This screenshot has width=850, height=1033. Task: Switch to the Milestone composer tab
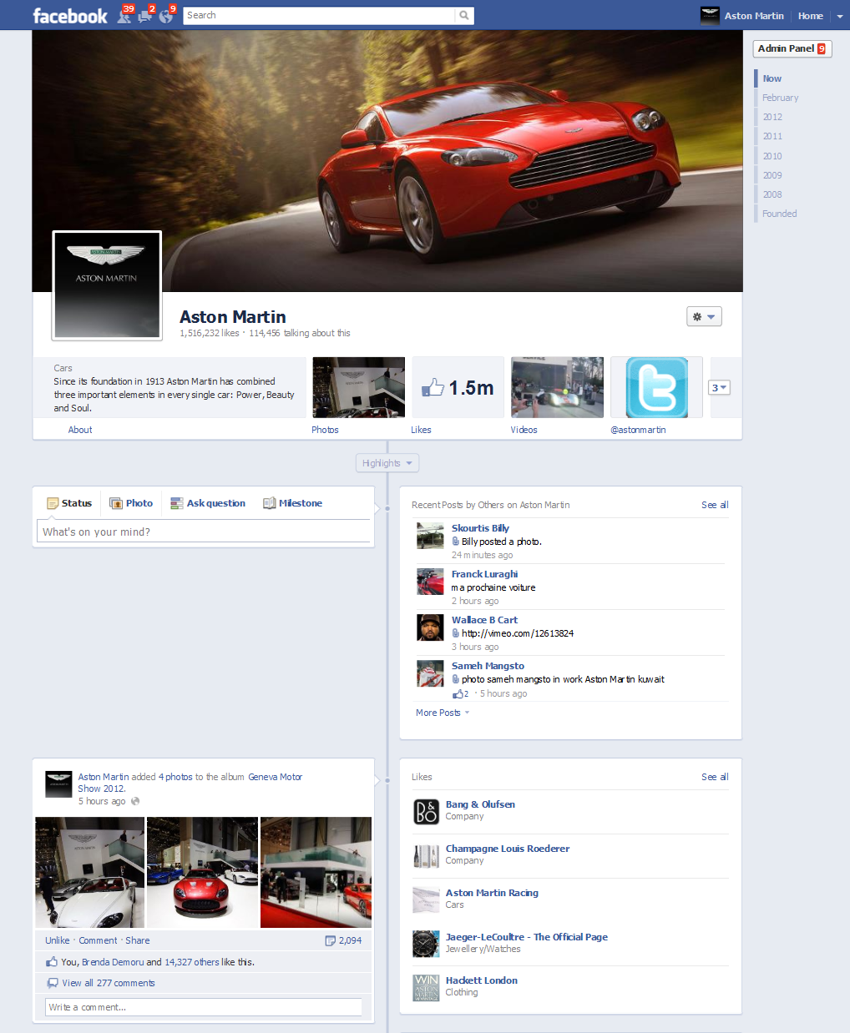point(293,503)
